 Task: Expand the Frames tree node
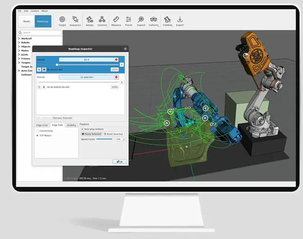click(x=19, y=58)
